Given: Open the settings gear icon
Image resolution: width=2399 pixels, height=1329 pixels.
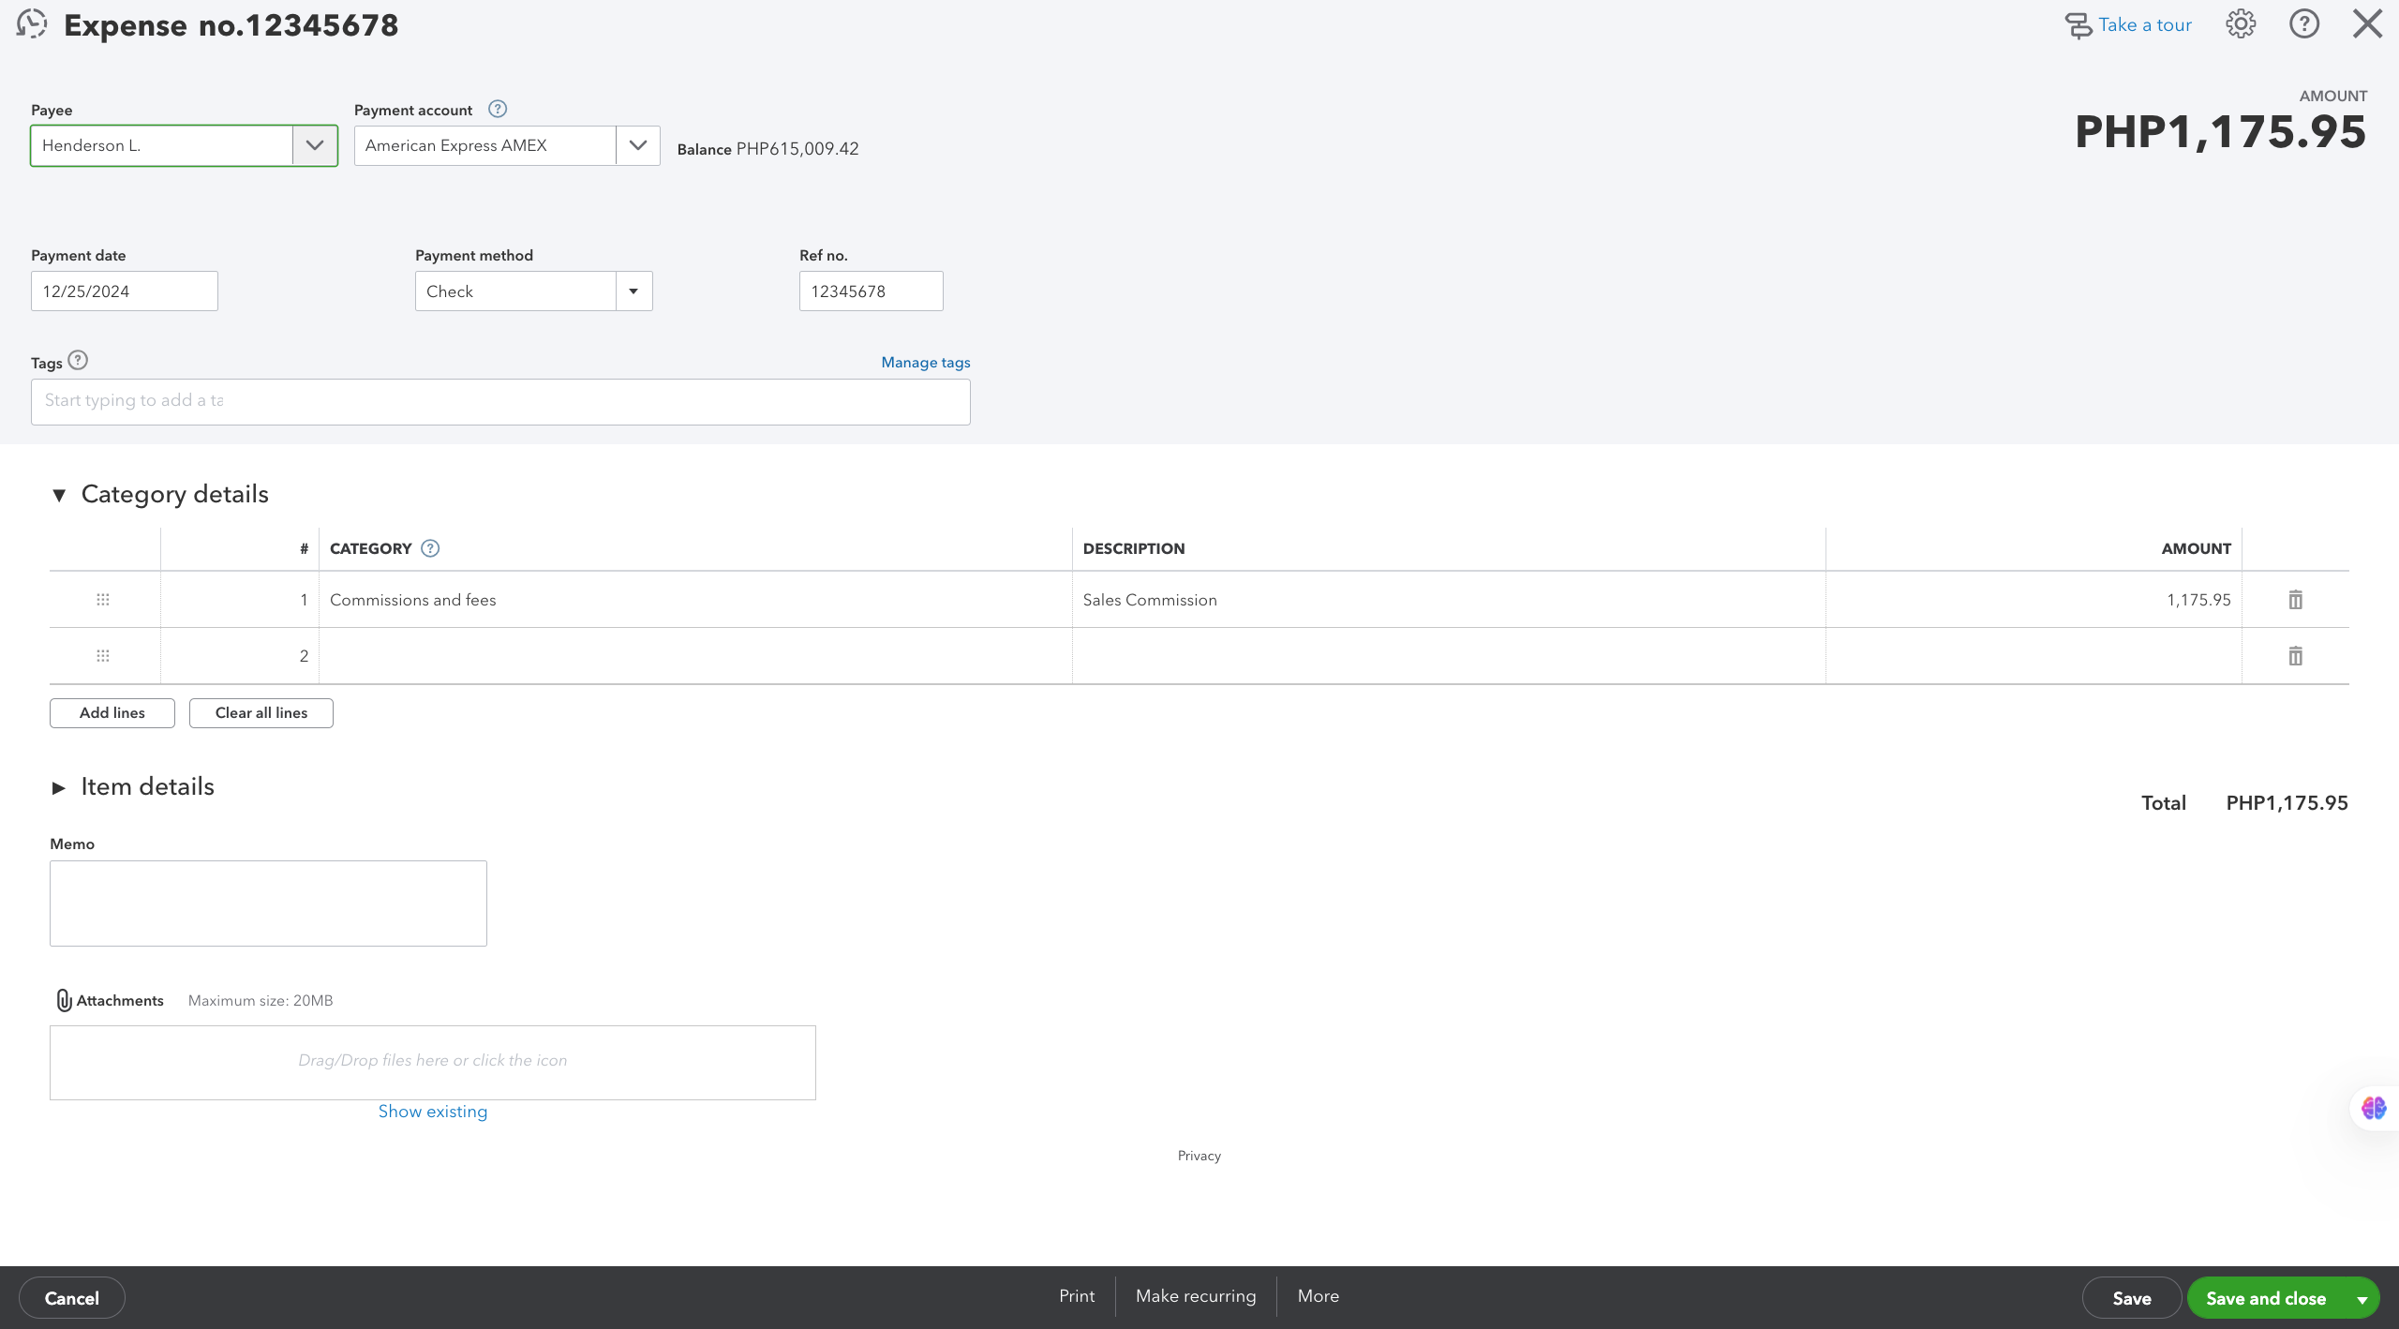Looking at the screenshot, I should coord(2241,24).
